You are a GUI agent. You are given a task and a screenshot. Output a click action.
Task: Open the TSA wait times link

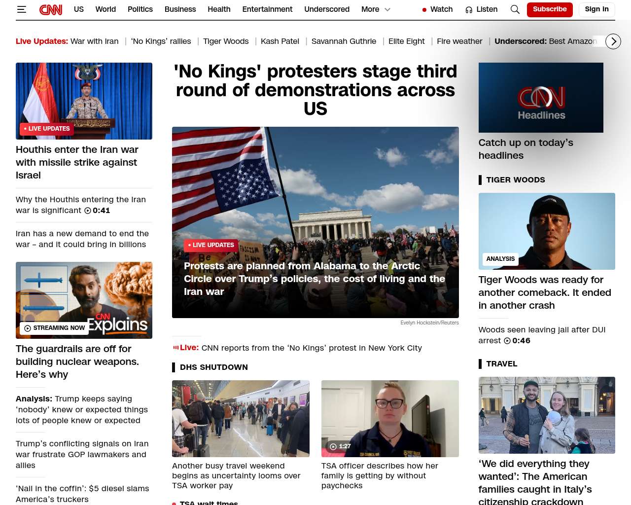pos(209,503)
